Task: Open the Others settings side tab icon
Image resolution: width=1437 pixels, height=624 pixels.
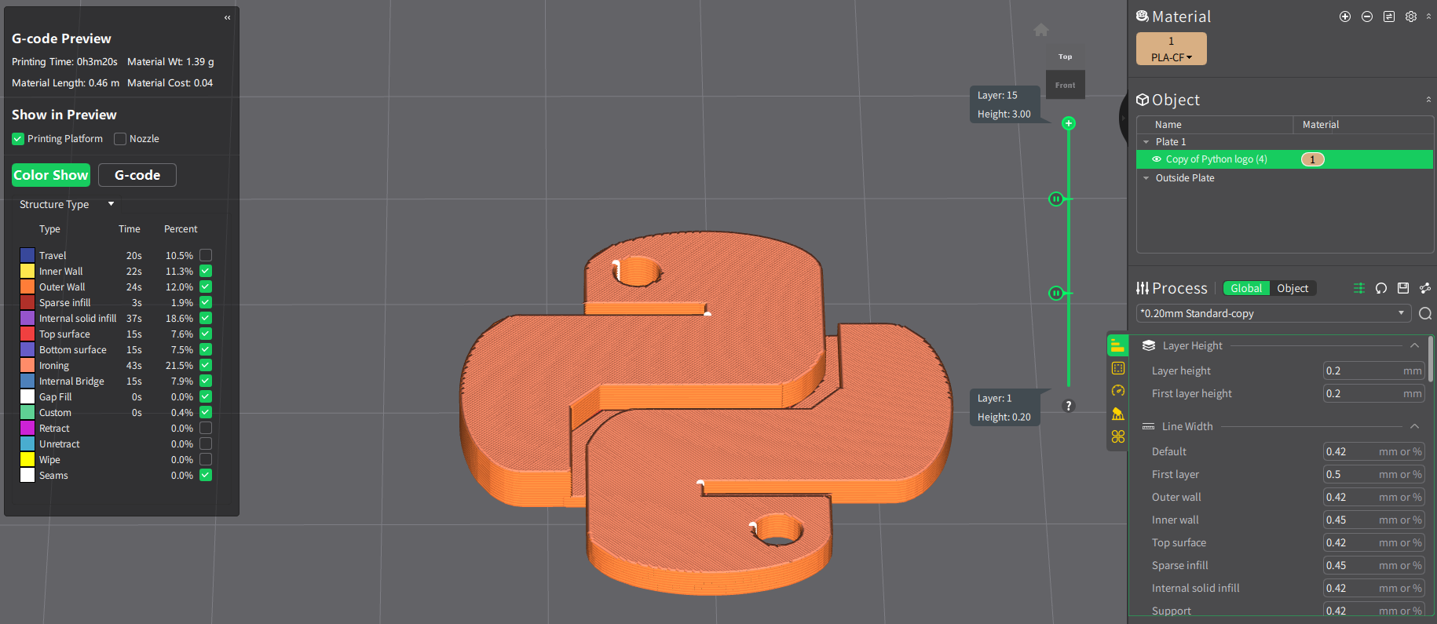Action: coord(1118,436)
